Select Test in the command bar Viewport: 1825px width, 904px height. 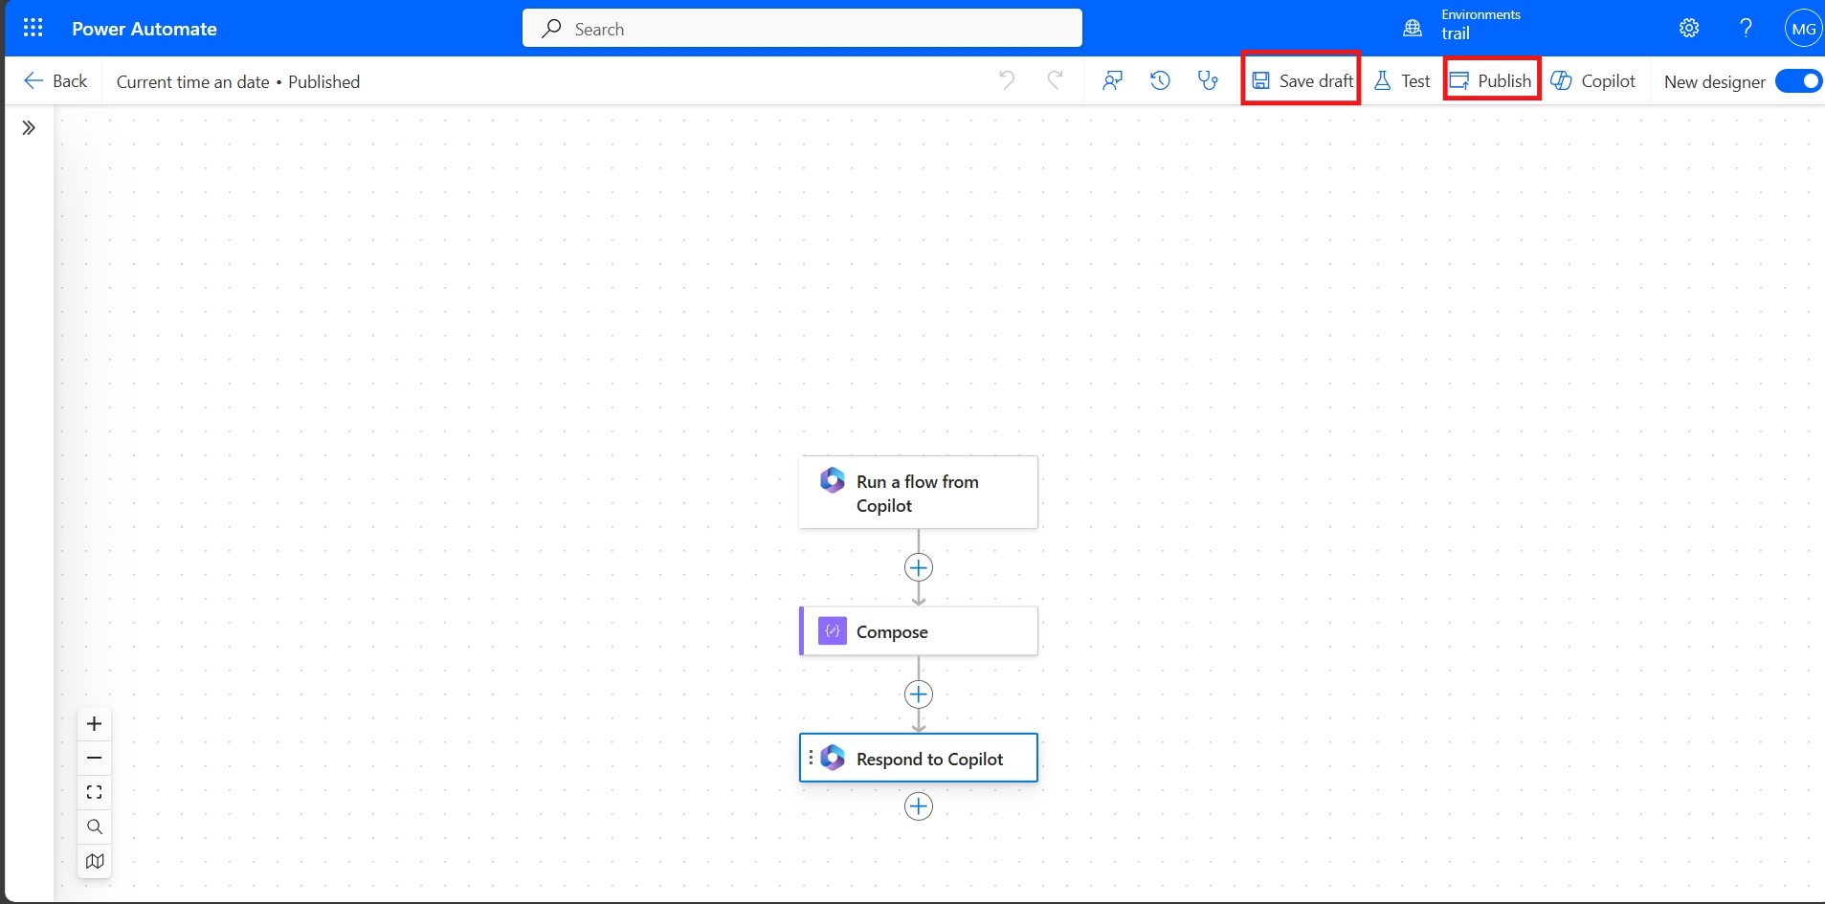[x=1402, y=81]
